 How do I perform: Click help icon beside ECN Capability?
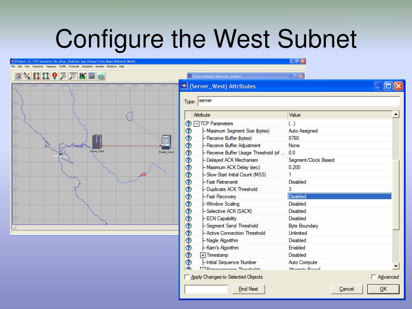pos(188,218)
